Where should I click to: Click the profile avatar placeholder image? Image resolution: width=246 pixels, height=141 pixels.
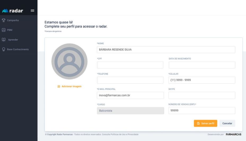[69, 61]
